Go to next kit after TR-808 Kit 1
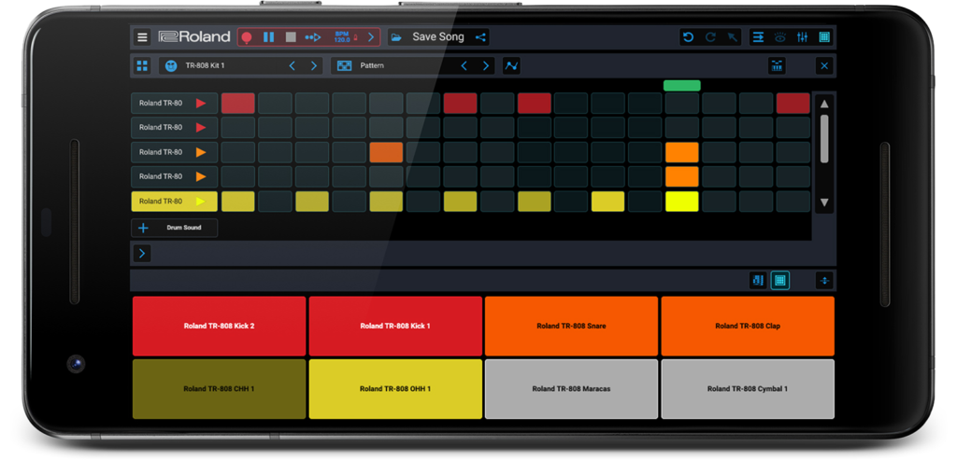 click(x=314, y=66)
